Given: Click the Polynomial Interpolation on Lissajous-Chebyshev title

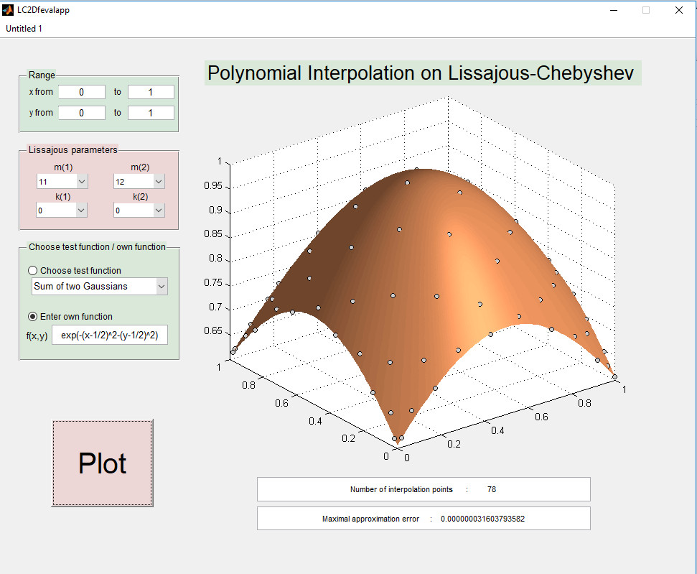Looking at the screenshot, I should click(x=423, y=73).
